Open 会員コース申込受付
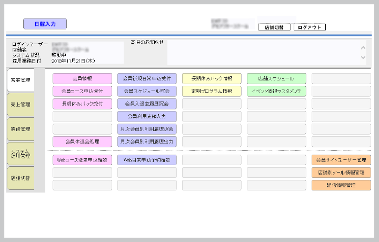The height and width of the screenshot is (242, 379). pos(82,91)
